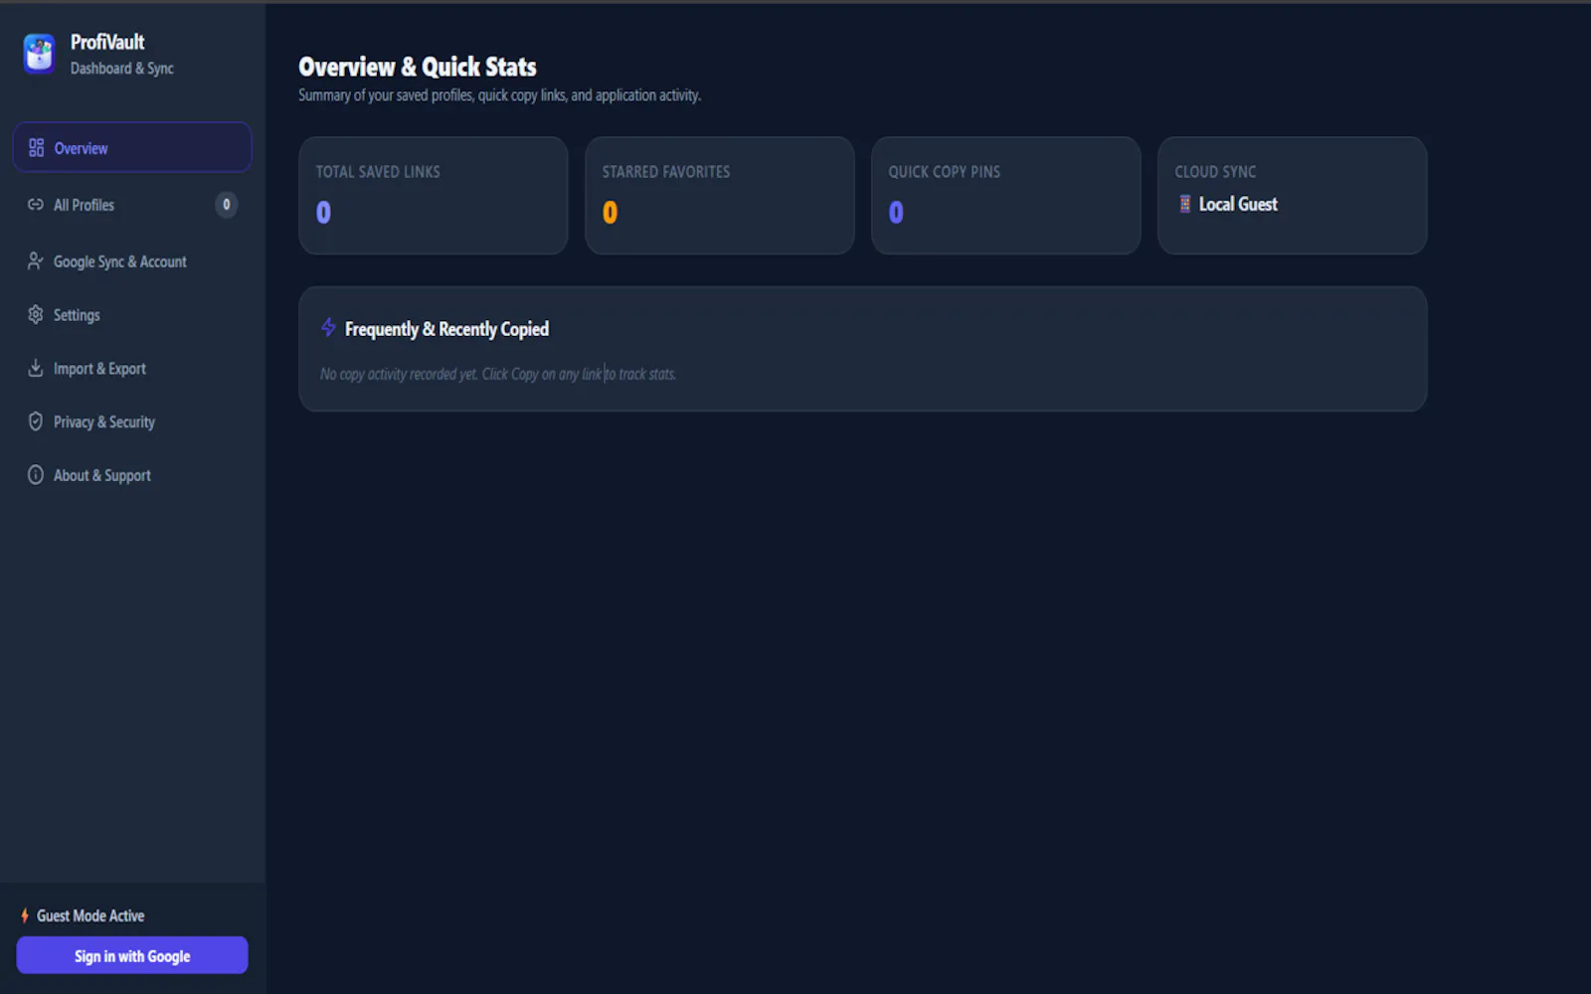Open the All Profiles menu label
Screen dimensions: 1591x994
pos(84,205)
